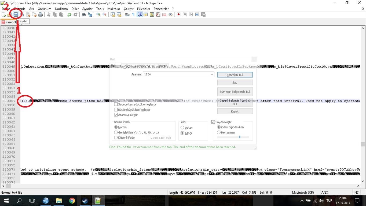Open the Kodlama menu
This screenshot has height=206, width=366.
61,9
